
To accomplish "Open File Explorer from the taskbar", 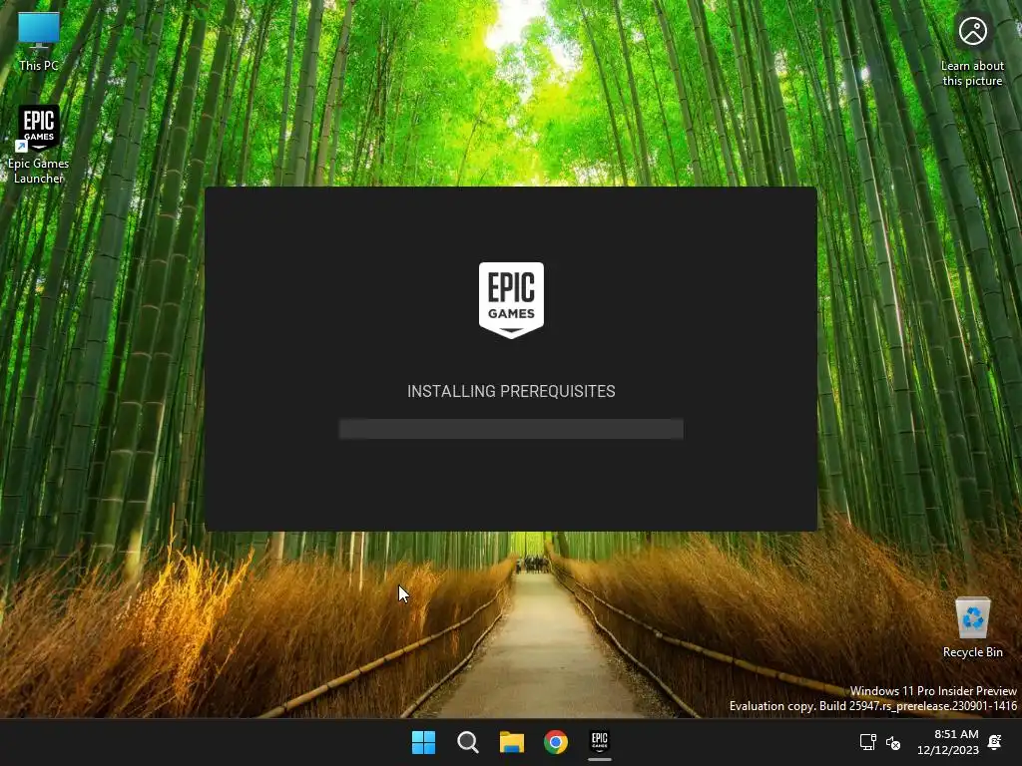I will point(512,742).
